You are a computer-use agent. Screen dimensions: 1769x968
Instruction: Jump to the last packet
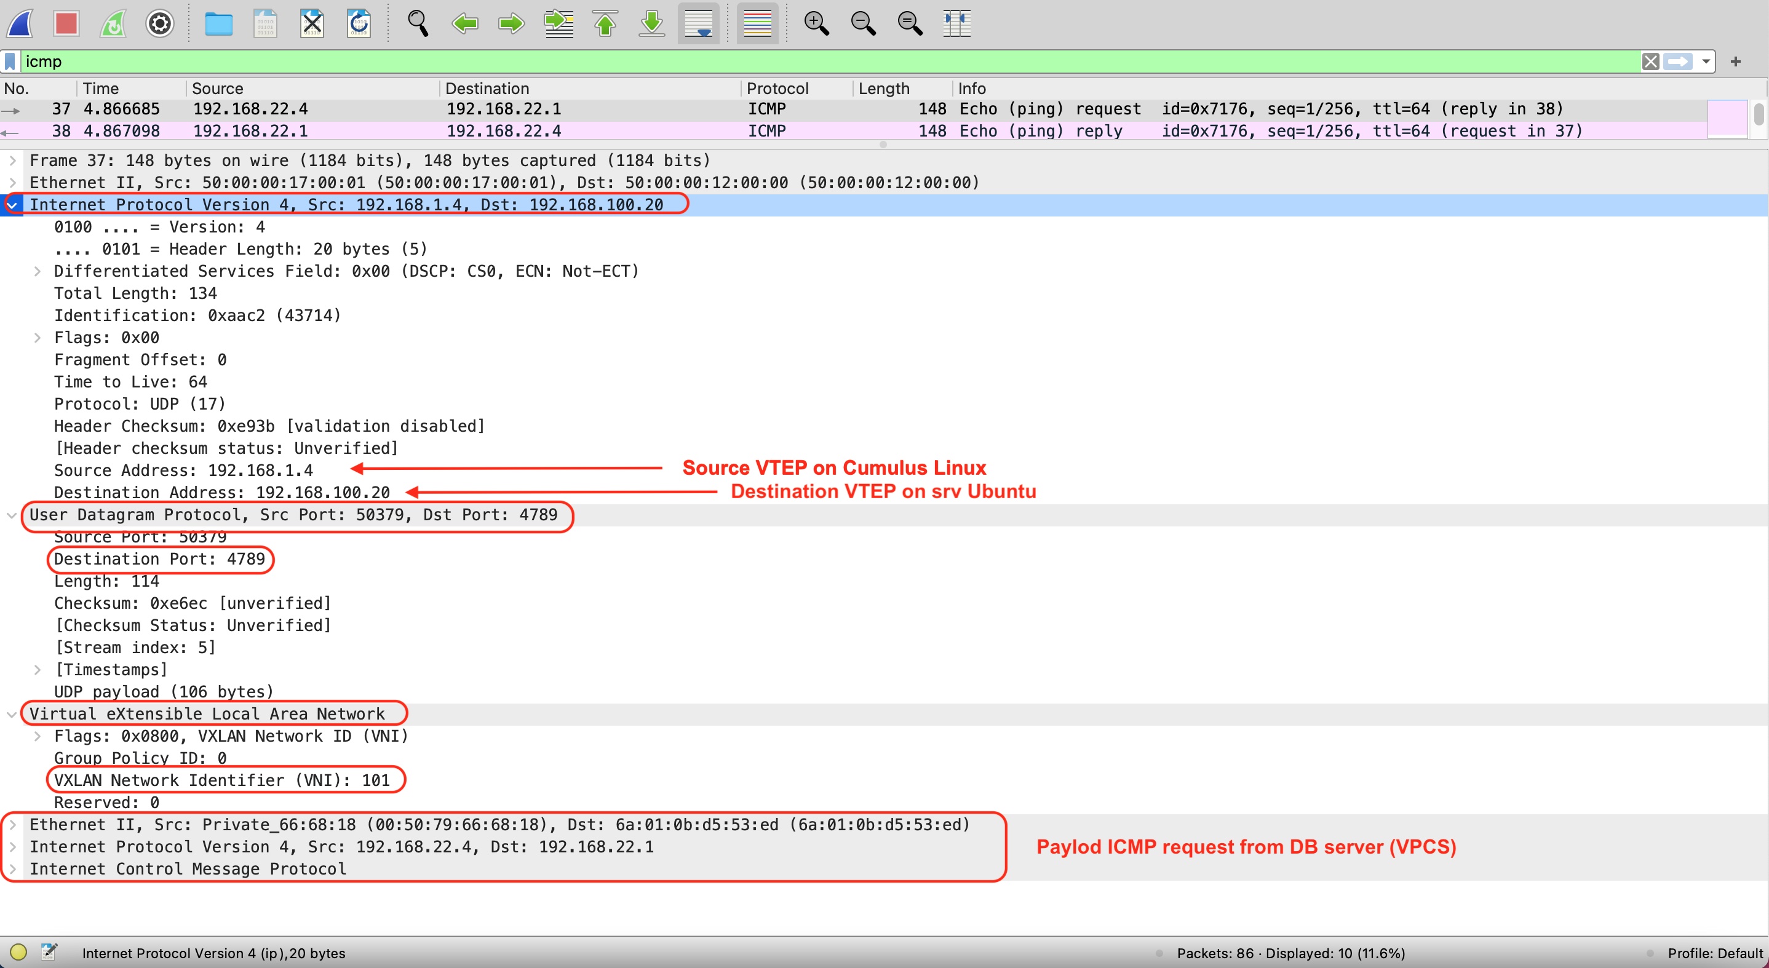[x=652, y=24]
